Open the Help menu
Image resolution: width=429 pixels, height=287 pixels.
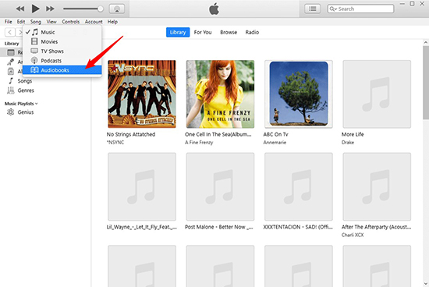[112, 22]
